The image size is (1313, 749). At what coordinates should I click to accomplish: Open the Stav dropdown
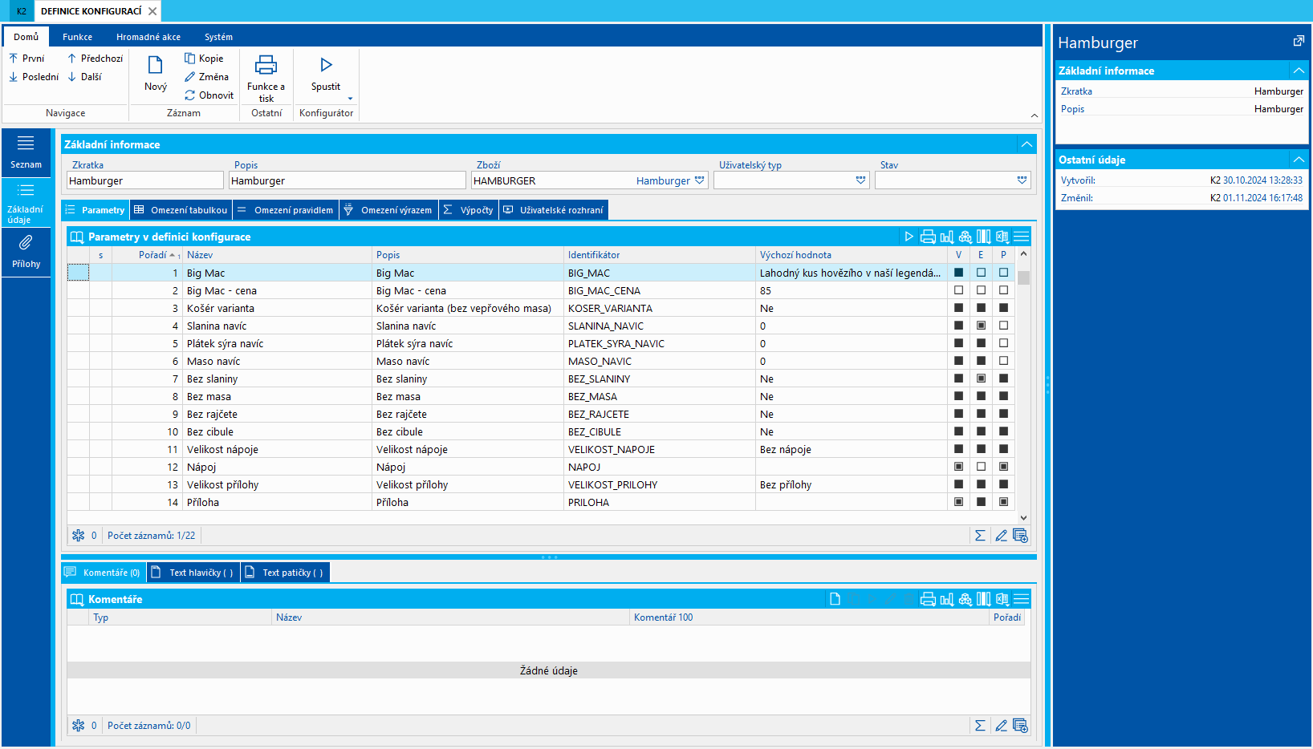click(x=1022, y=180)
